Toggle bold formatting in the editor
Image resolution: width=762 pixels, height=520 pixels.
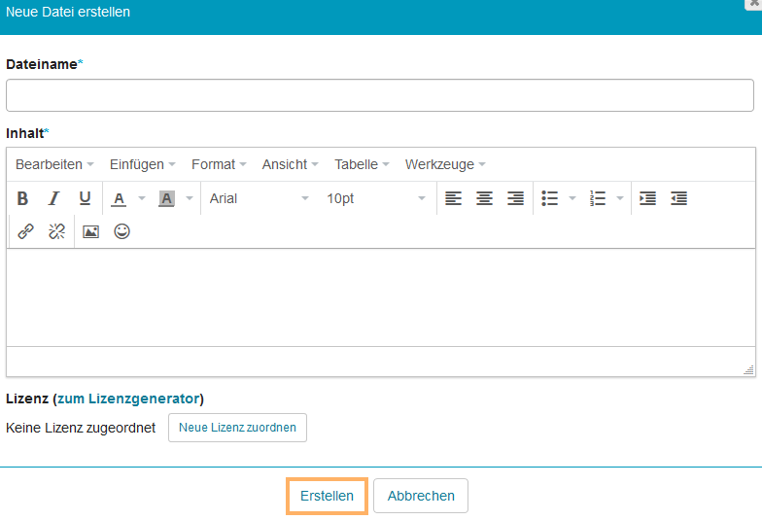23,198
